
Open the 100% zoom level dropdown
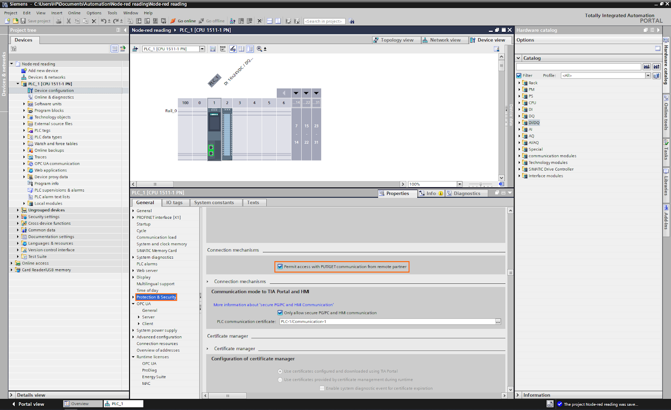460,184
